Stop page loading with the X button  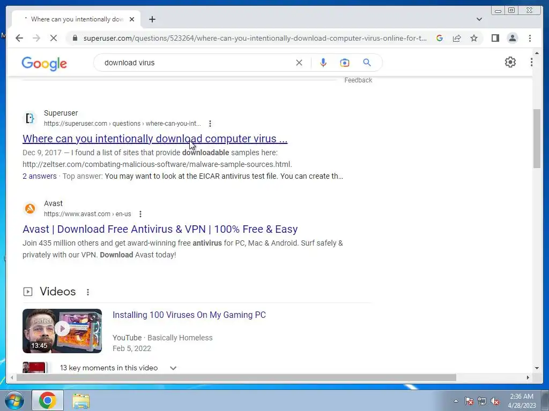53,38
